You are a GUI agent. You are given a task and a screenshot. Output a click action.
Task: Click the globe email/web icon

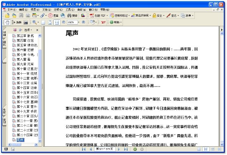63,15
